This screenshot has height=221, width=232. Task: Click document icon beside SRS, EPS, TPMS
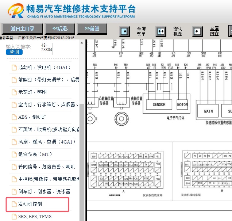14,217
